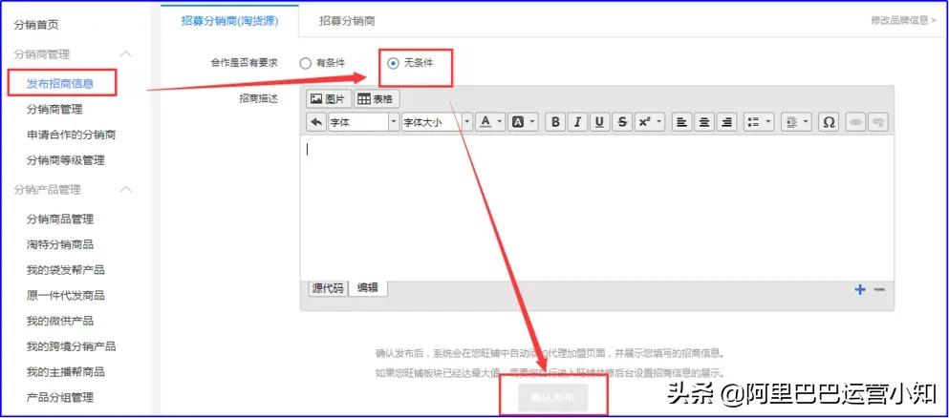Toggle underline formatting

point(600,122)
